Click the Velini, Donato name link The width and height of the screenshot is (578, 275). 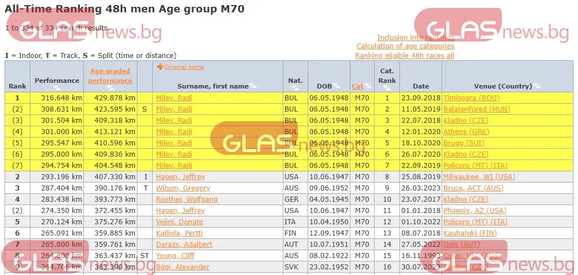(x=180, y=222)
